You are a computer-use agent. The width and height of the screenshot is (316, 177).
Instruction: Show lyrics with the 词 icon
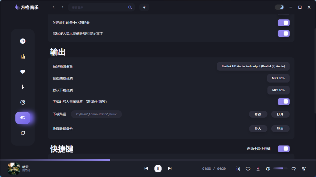point(238,169)
